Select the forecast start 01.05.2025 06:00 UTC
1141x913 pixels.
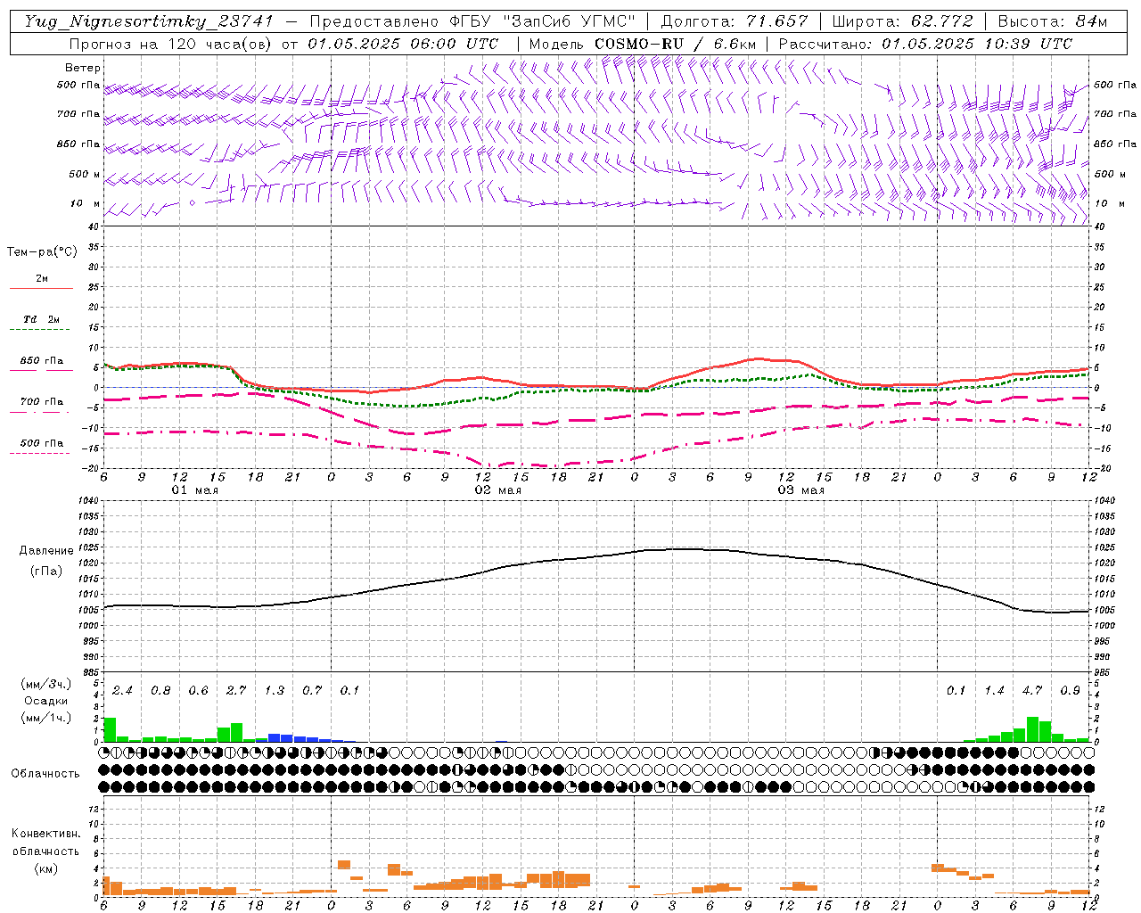click(x=403, y=44)
